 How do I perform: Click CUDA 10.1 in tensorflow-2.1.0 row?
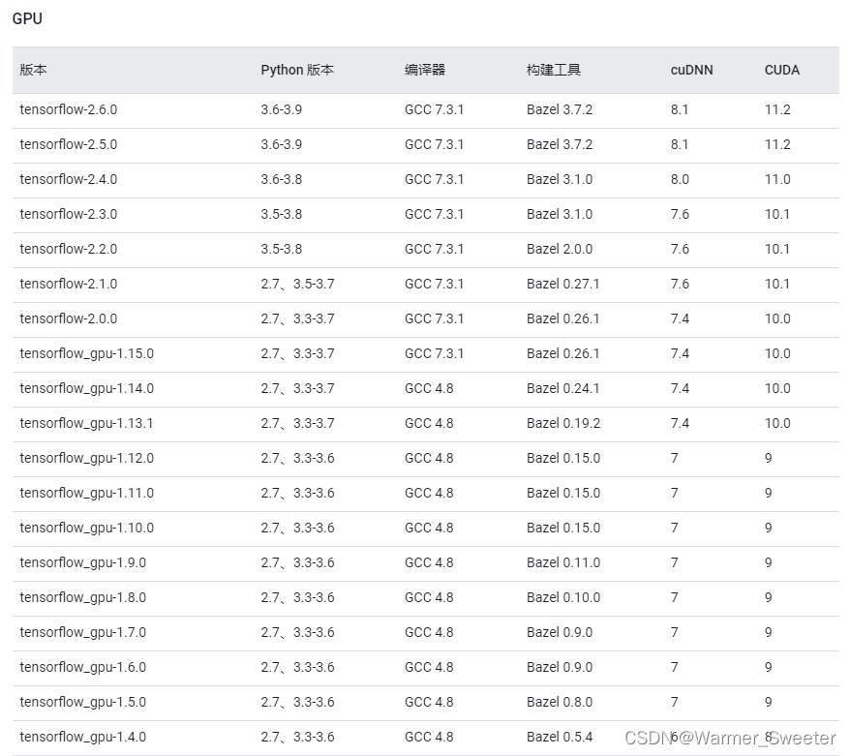point(777,284)
